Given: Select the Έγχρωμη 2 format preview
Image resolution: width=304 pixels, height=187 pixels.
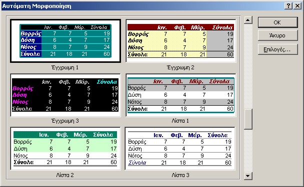Looking at the screenshot, I should [180, 41].
